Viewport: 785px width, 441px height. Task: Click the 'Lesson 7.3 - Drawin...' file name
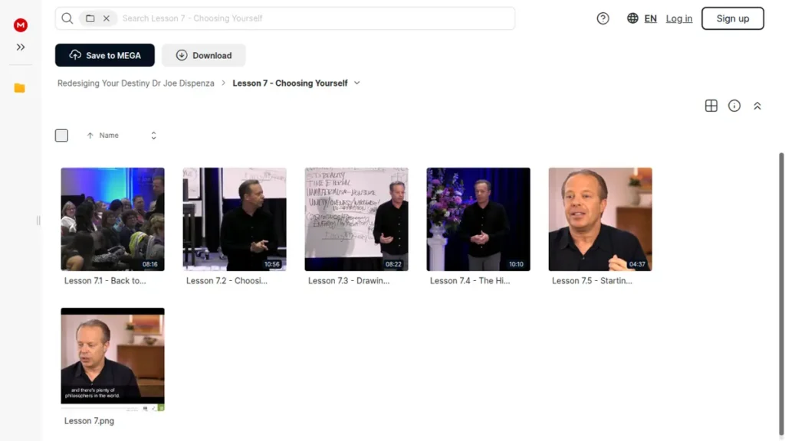(x=349, y=280)
